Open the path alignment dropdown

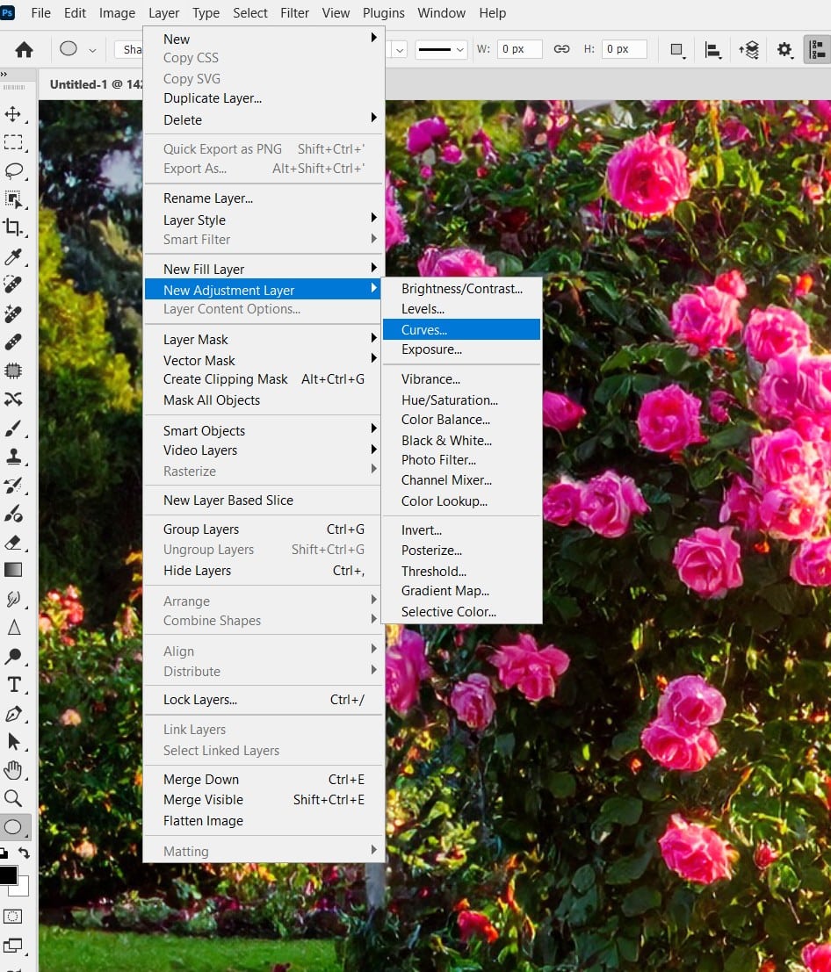point(712,50)
